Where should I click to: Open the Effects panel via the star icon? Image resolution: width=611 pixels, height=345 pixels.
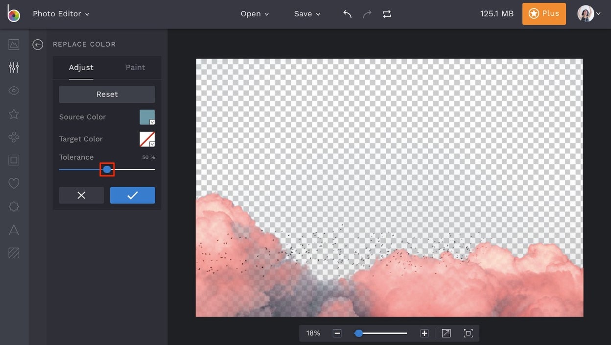(x=14, y=114)
